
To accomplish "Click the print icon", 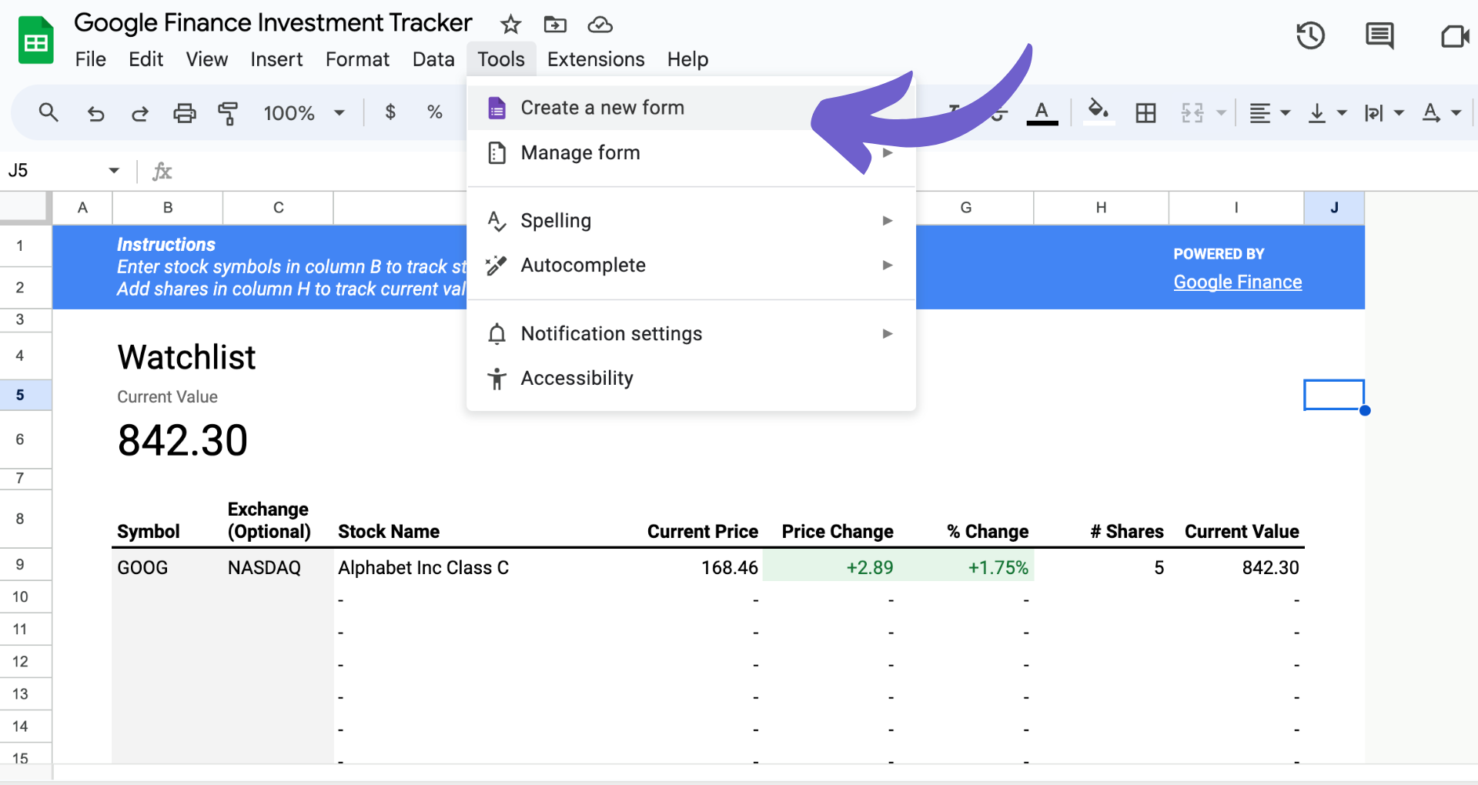I will (x=184, y=114).
